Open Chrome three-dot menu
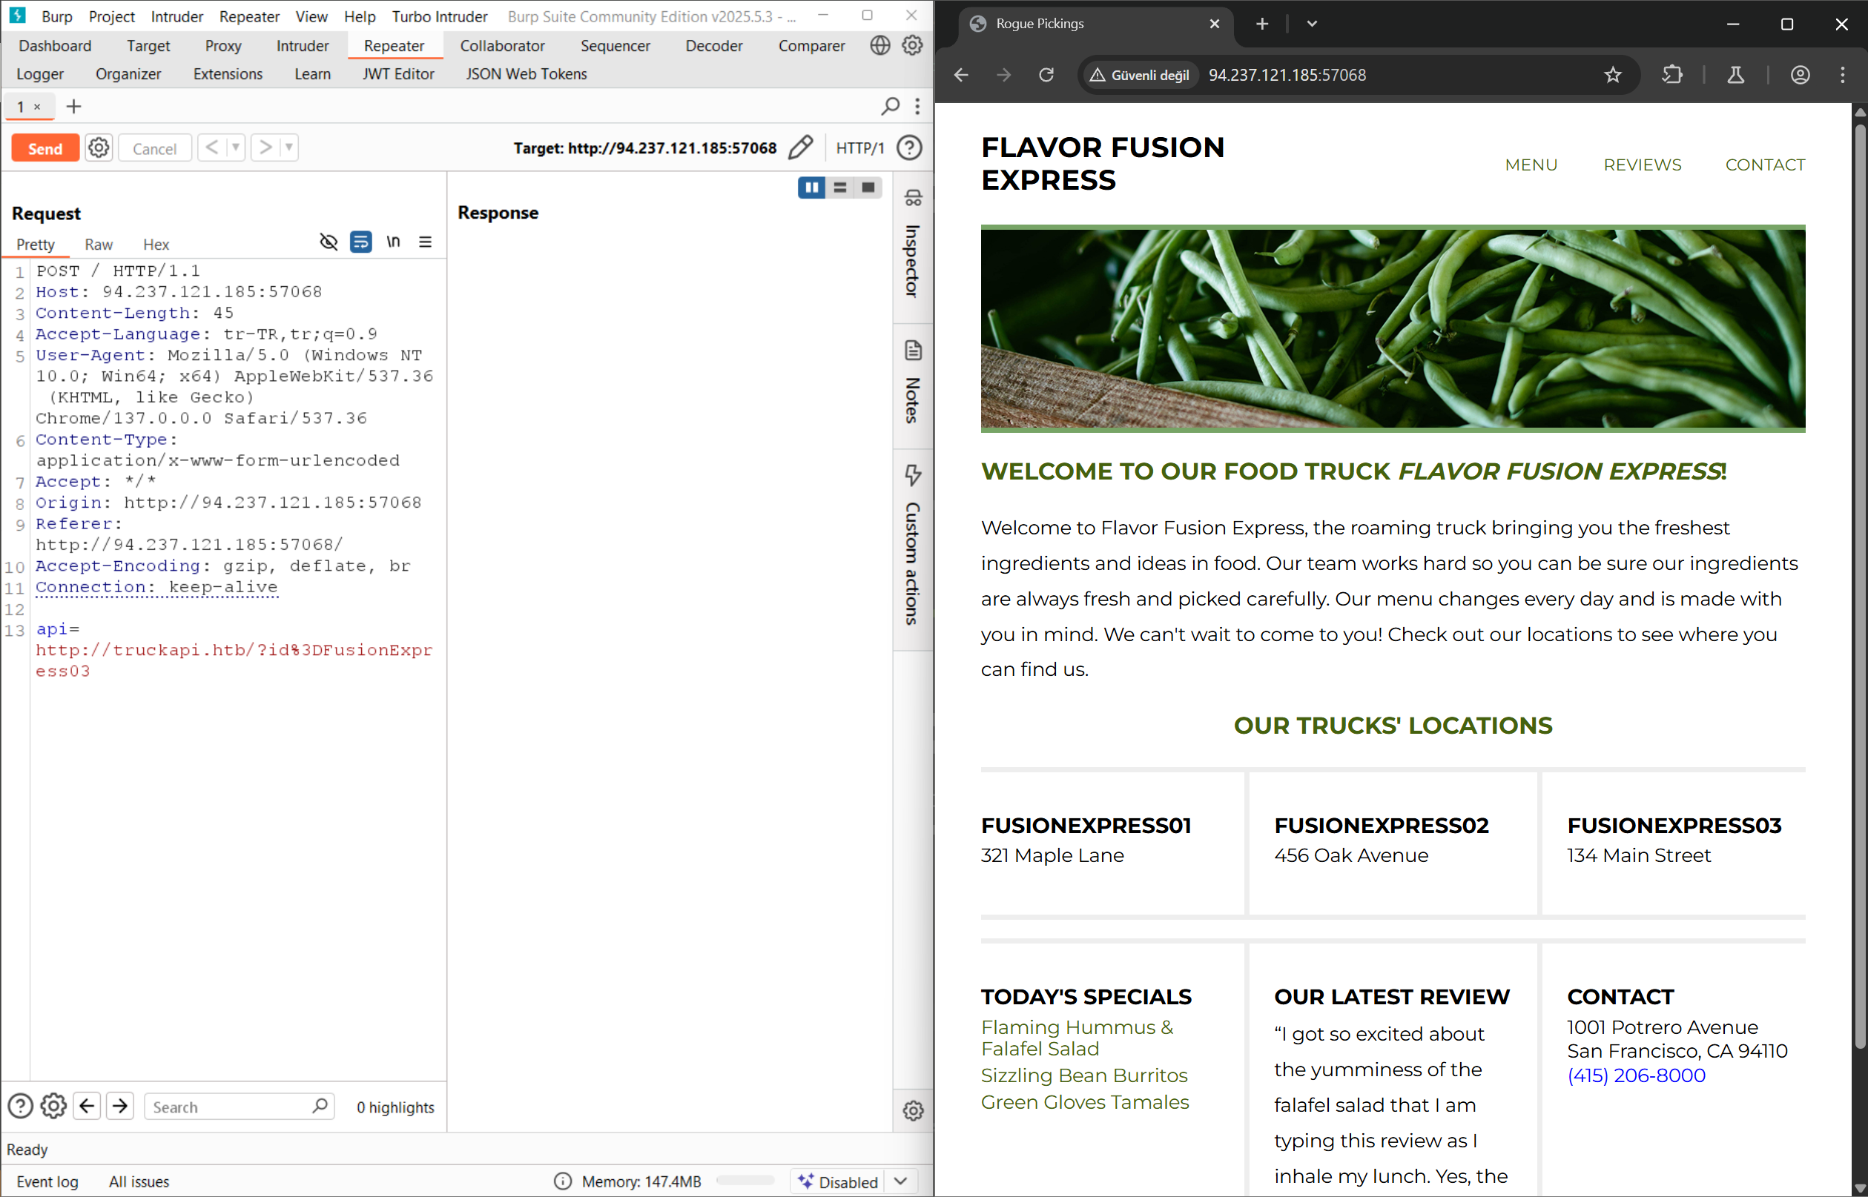 click(1842, 75)
